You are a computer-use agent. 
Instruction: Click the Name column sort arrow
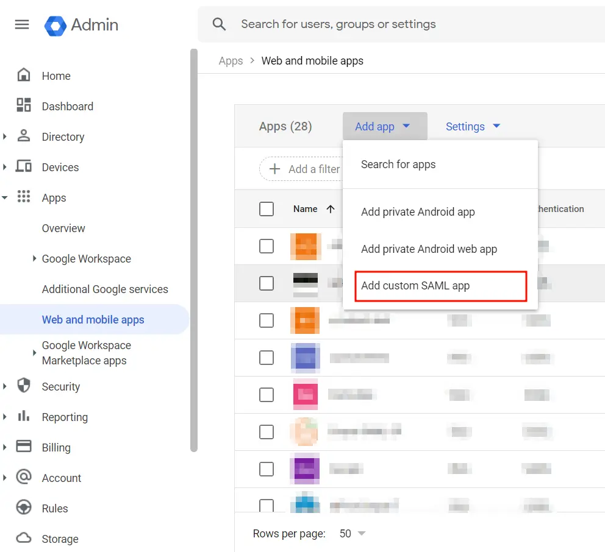(331, 209)
